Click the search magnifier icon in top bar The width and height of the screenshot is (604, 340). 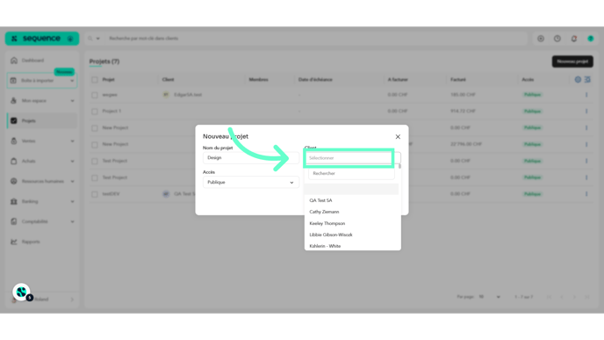tap(90, 39)
